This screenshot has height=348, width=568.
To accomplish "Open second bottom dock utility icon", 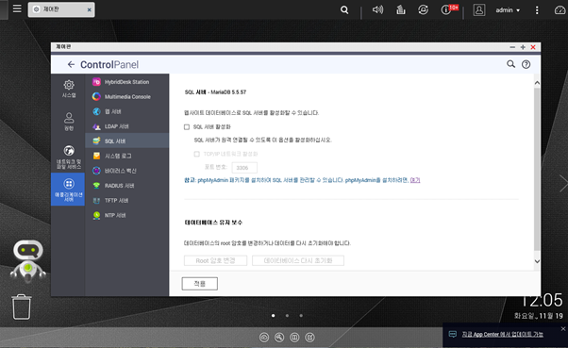I will (x=279, y=338).
